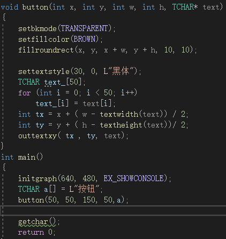
Task: Place cursor in the empty highlighted line
Action: (x=113, y=211)
